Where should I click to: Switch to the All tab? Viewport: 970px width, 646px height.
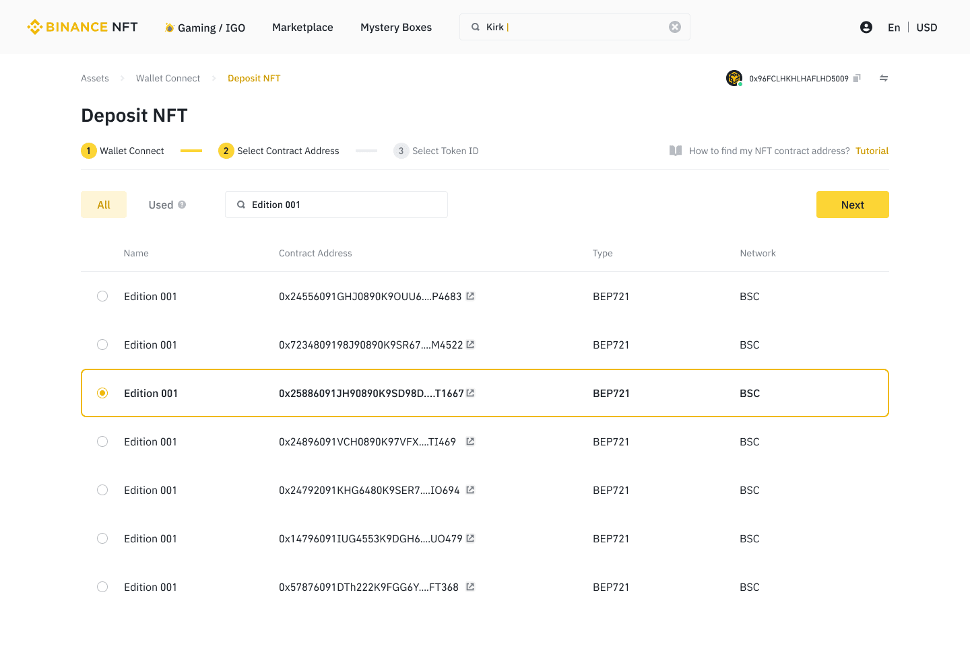tap(104, 205)
